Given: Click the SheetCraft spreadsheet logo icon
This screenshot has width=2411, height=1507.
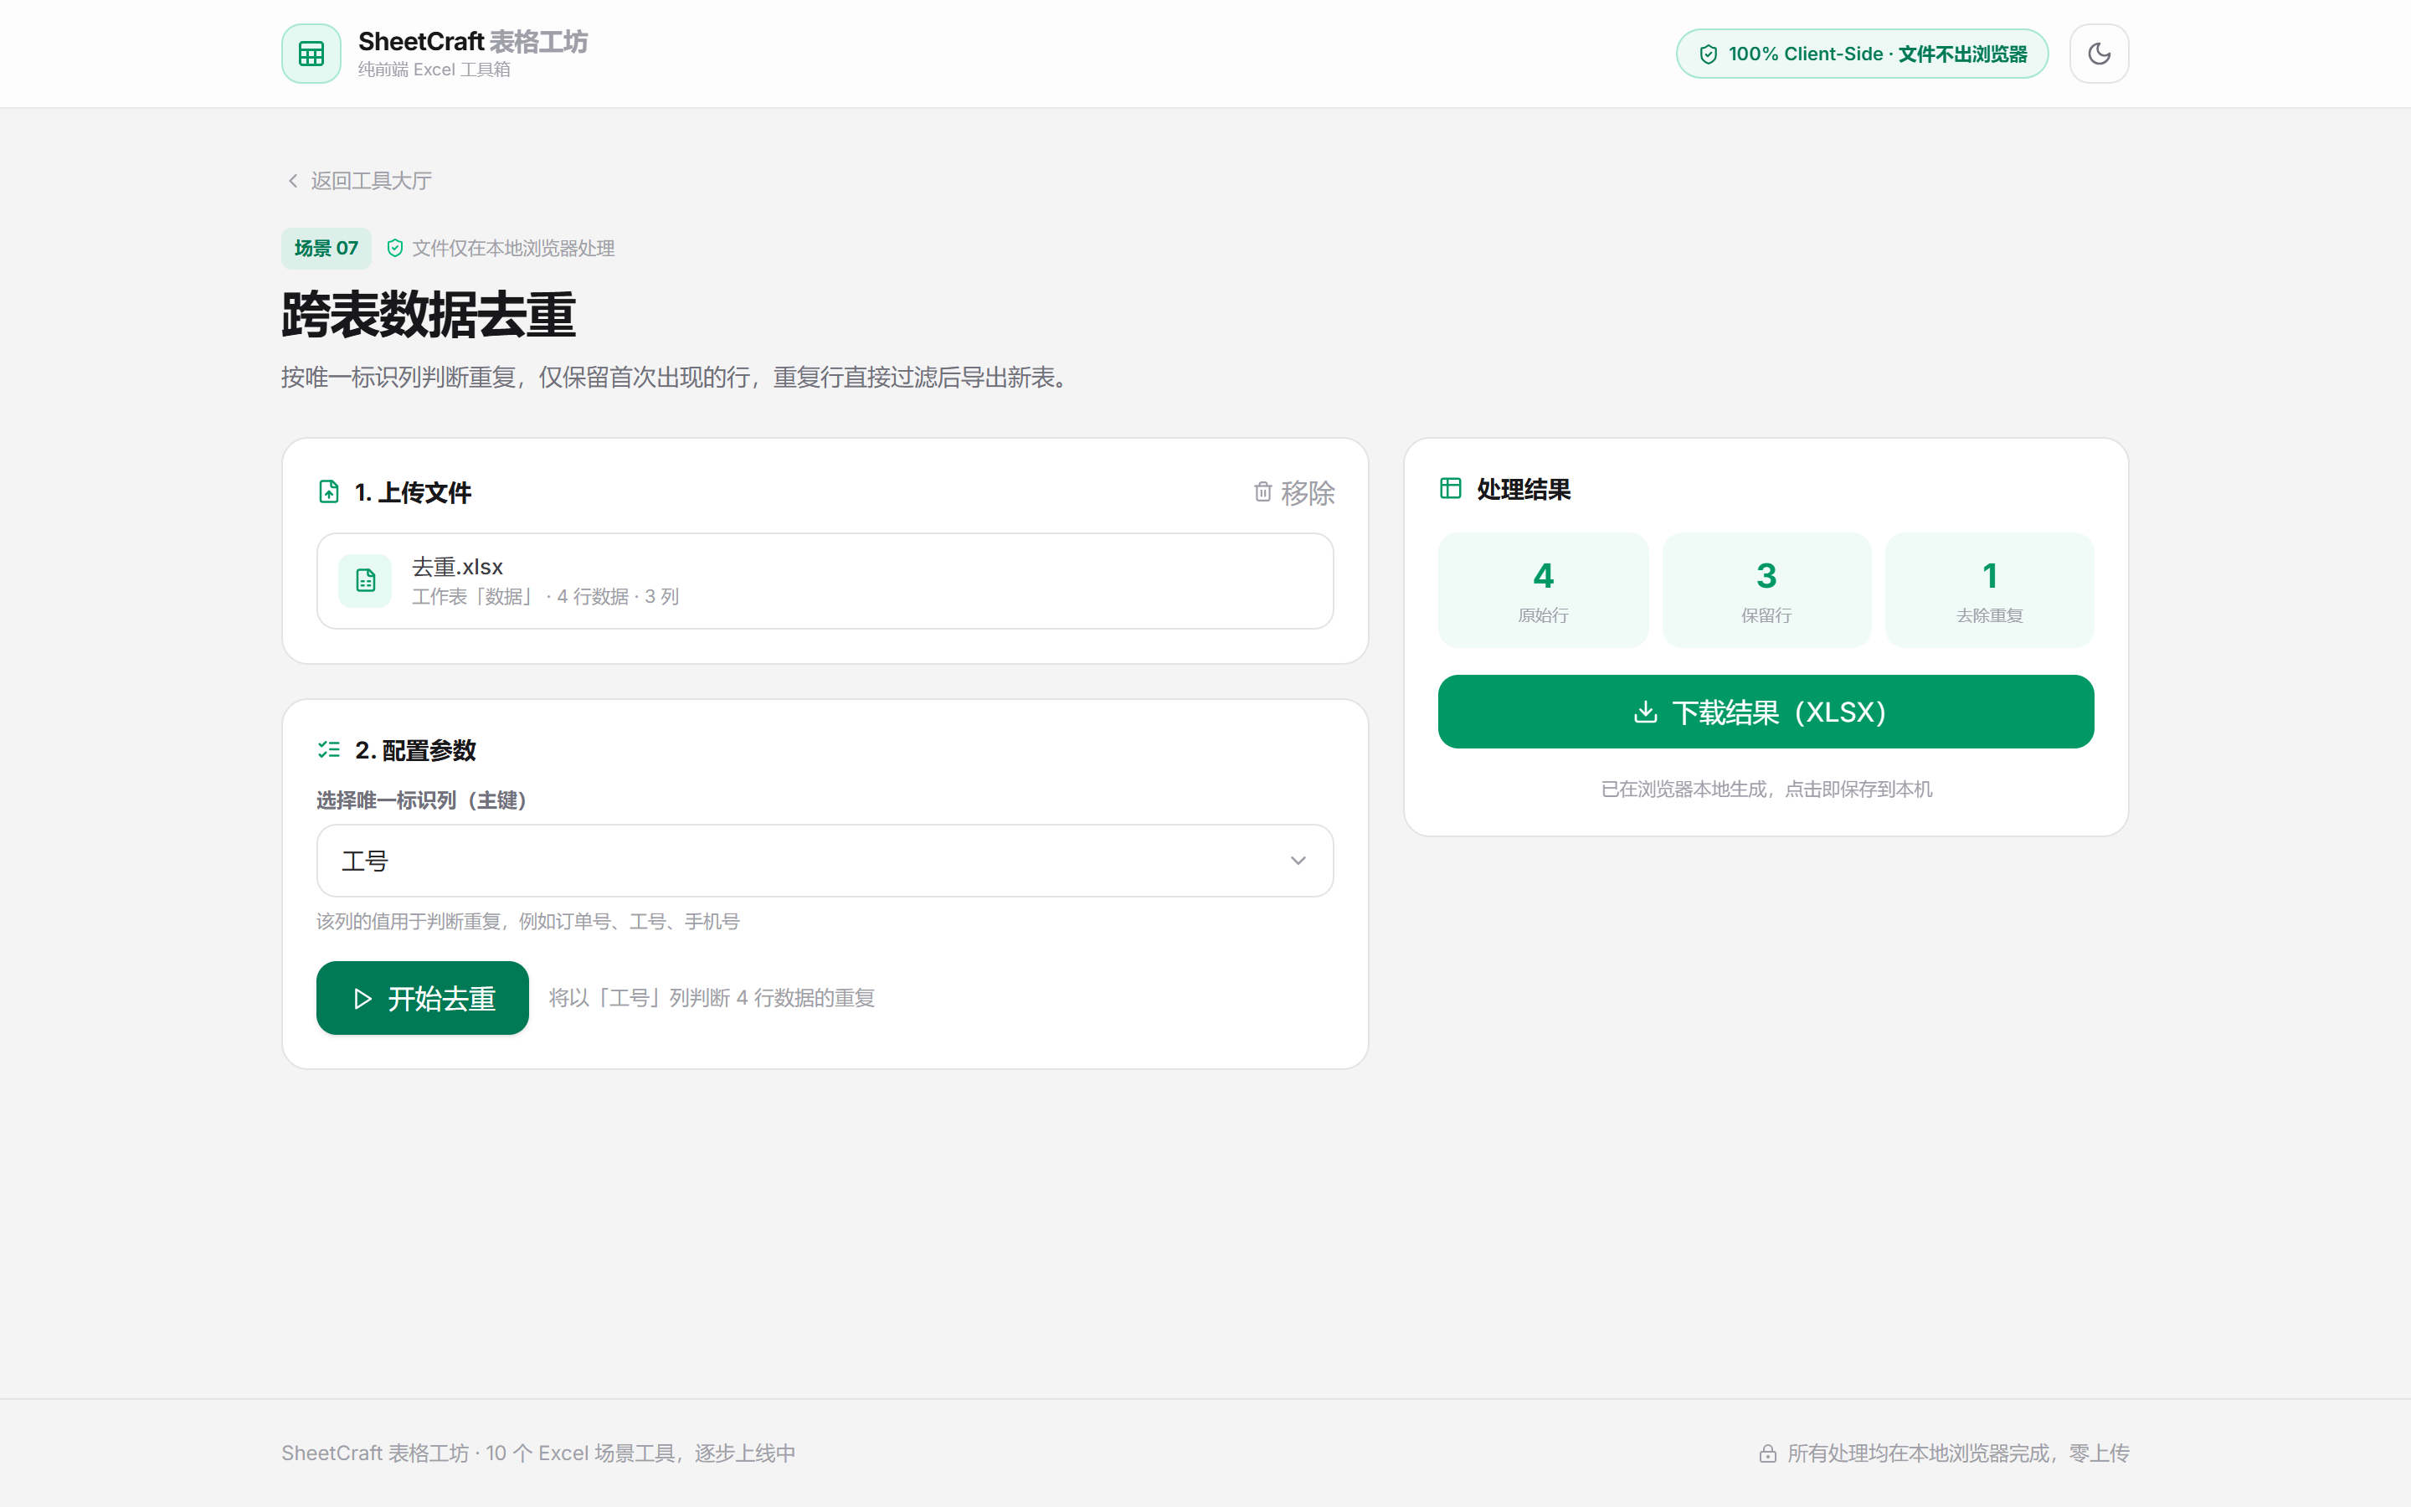Looking at the screenshot, I should (311, 54).
